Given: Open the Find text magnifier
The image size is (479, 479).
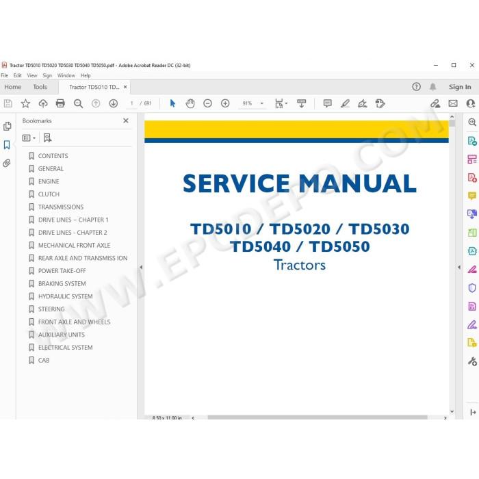Looking at the screenshot, I should [78, 103].
